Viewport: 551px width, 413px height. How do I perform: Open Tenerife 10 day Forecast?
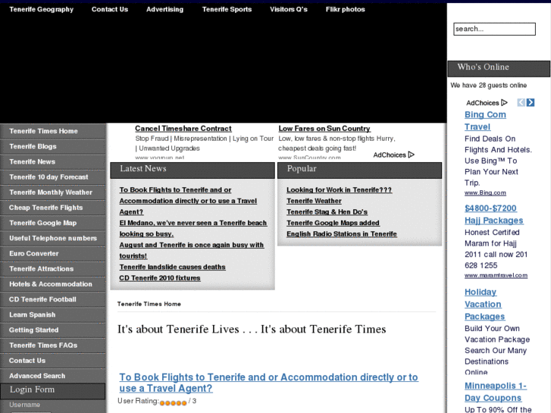pos(53,177)
